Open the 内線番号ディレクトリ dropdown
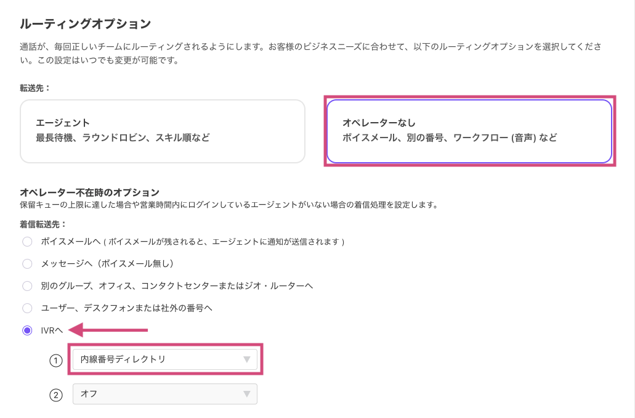635x418 pixels. (x=164, y=359)
